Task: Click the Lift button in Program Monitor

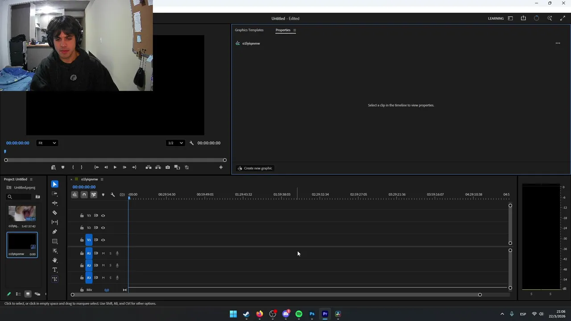Action: tap(148, 167)
